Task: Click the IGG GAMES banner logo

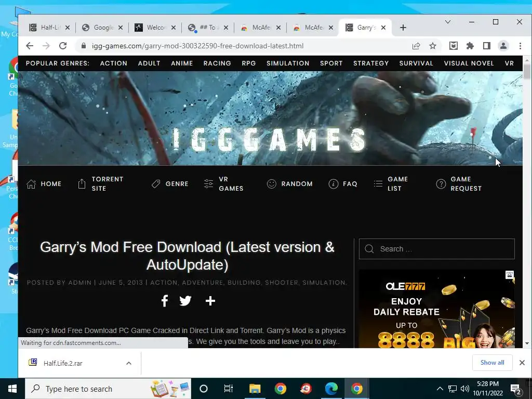Action: coord(270,139)
